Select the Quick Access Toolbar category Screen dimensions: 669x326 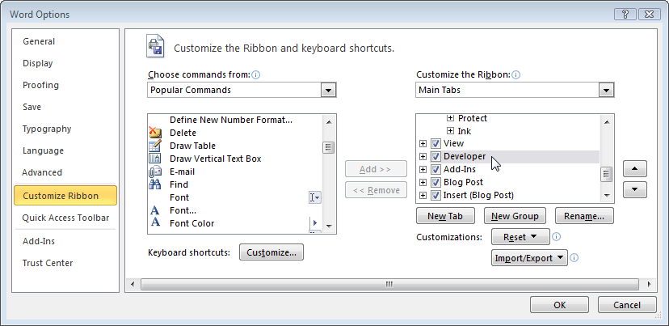tap(65, 218)
